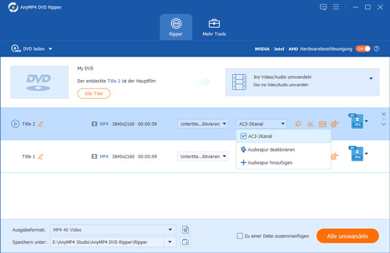Expand Title 2 output format arrow
Screen dimensions: 390x253
click(x=367, y=122)
